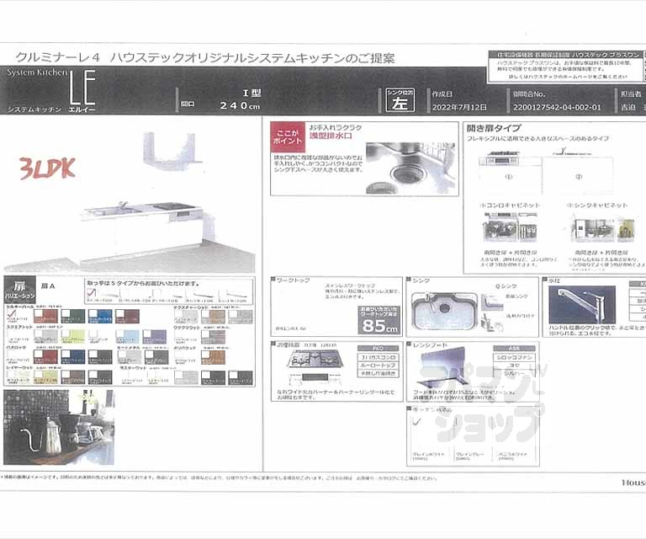646x539 pixels.
Task: Click the 扉 バリエーション header tile
Action: (20, 291)
